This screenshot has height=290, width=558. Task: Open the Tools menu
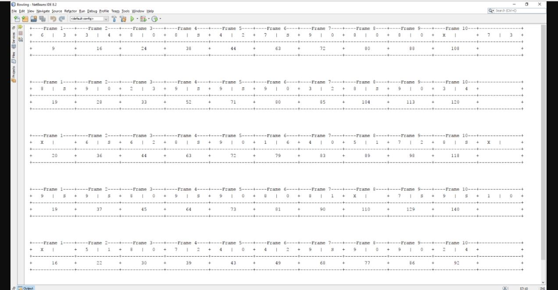coord(126,11)
